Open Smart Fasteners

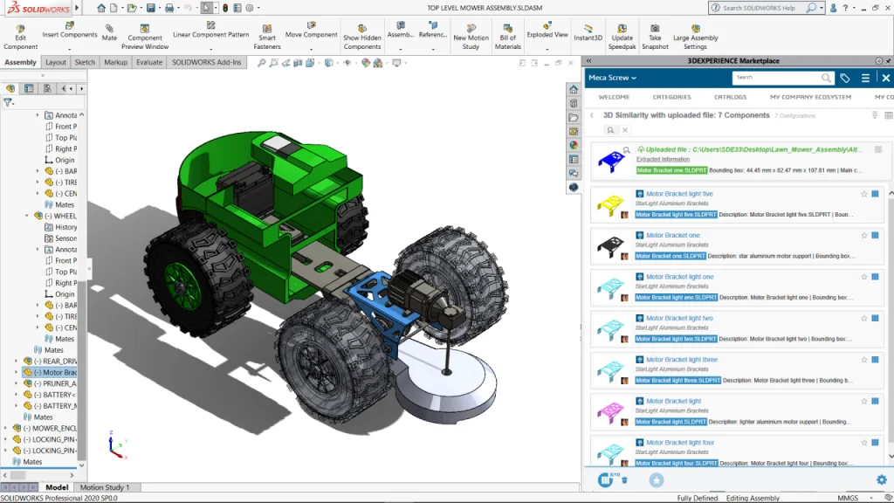pos(269,35)
